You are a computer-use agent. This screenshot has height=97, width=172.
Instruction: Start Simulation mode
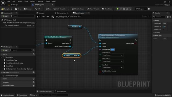pos(107,9)
